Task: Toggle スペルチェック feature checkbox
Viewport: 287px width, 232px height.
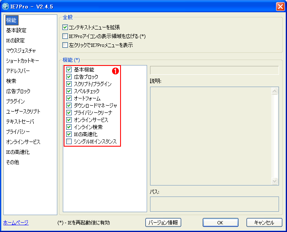Action: click(x=69, y=91)
